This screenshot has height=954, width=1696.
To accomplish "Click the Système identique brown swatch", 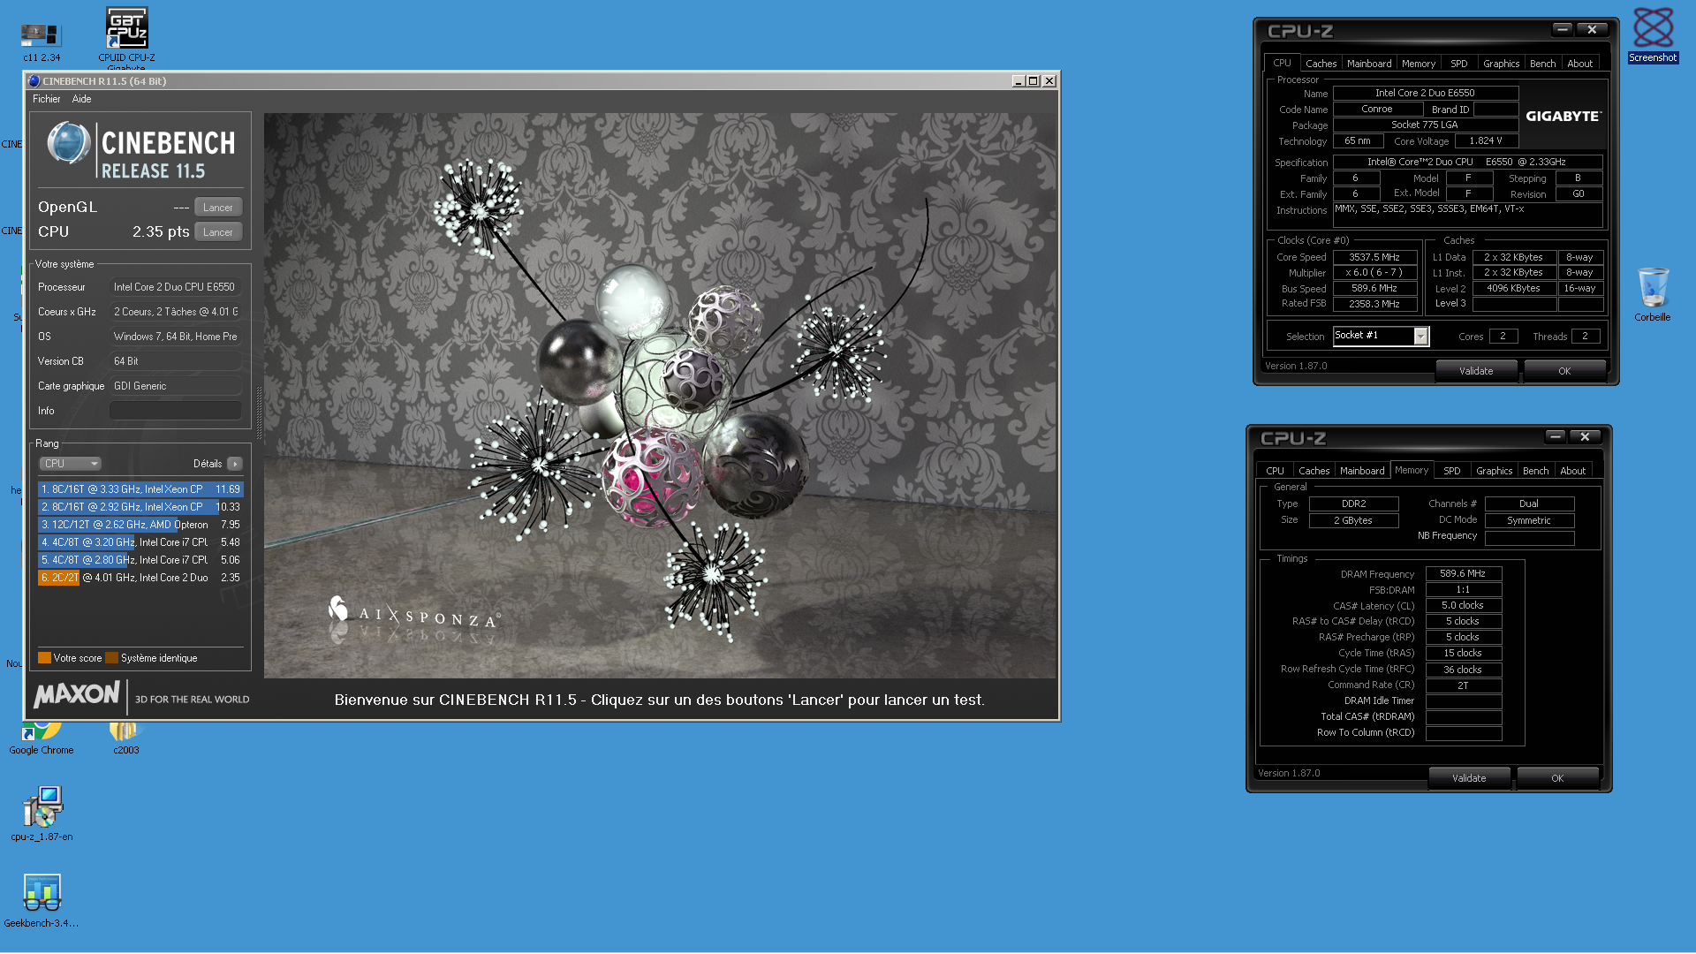I will pos(111,657).
